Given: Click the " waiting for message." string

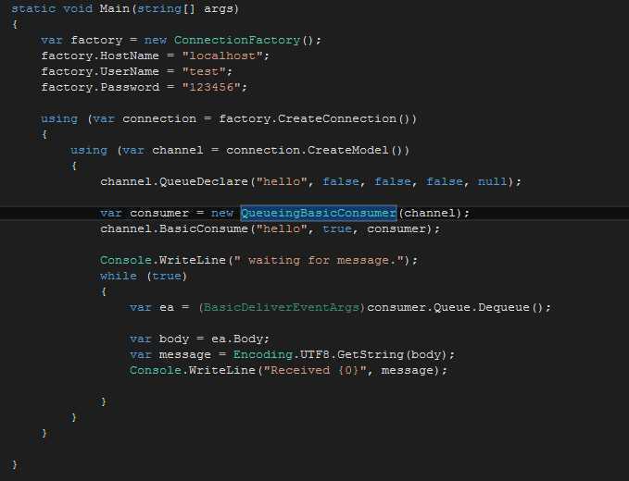Looking at the screenshot, I should tap(319, 260).
